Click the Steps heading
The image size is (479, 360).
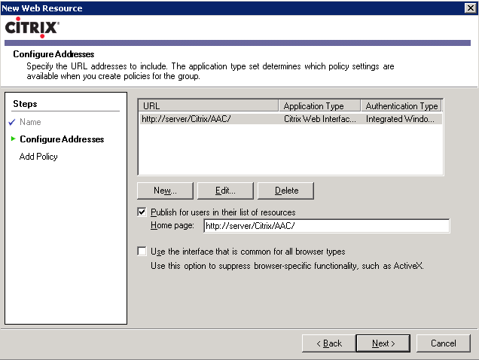(25, 104)
